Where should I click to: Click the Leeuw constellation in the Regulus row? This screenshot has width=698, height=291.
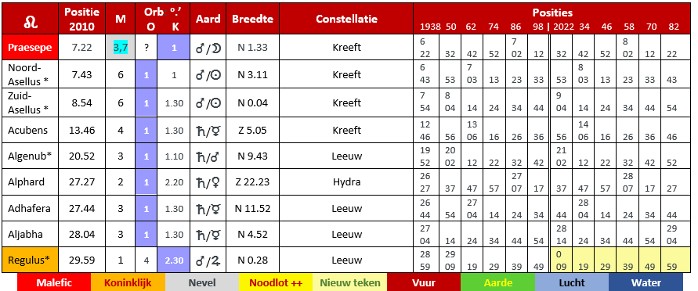click(346, 260)
